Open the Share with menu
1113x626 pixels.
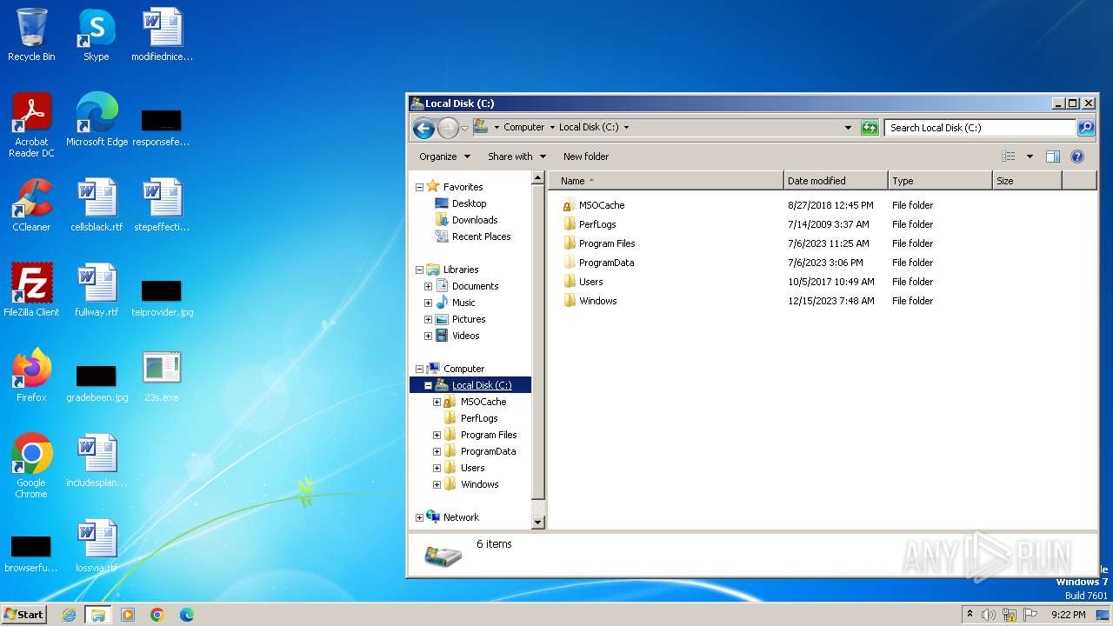point(517,156)
